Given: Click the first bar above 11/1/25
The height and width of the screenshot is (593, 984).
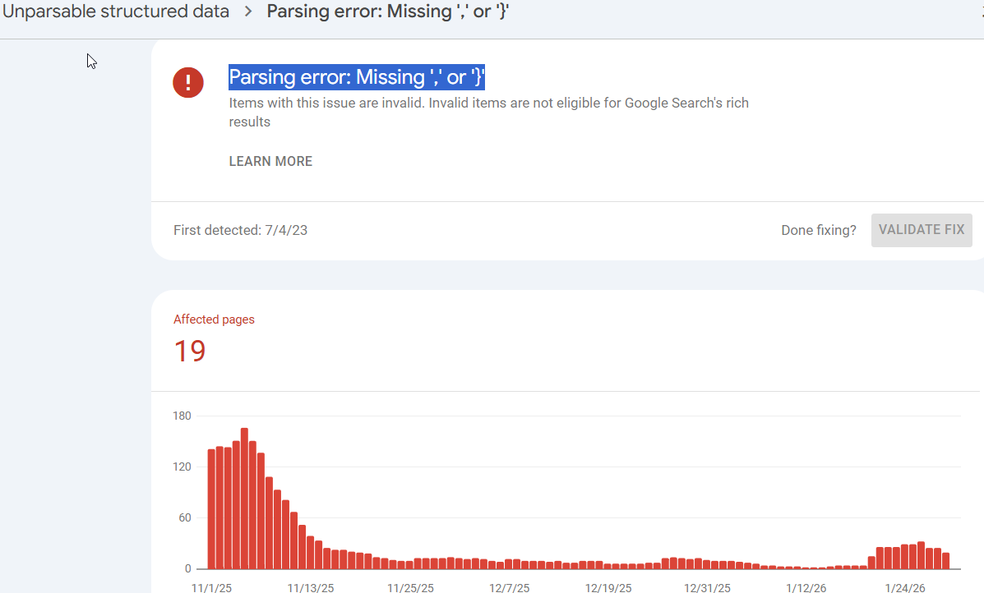Looking at the screenshot, I should coord(211,508).
